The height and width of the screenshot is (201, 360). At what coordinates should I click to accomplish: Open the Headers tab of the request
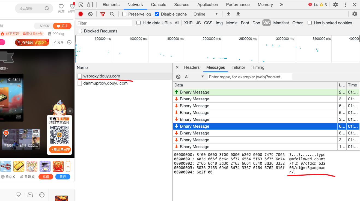tap(192, 67)
